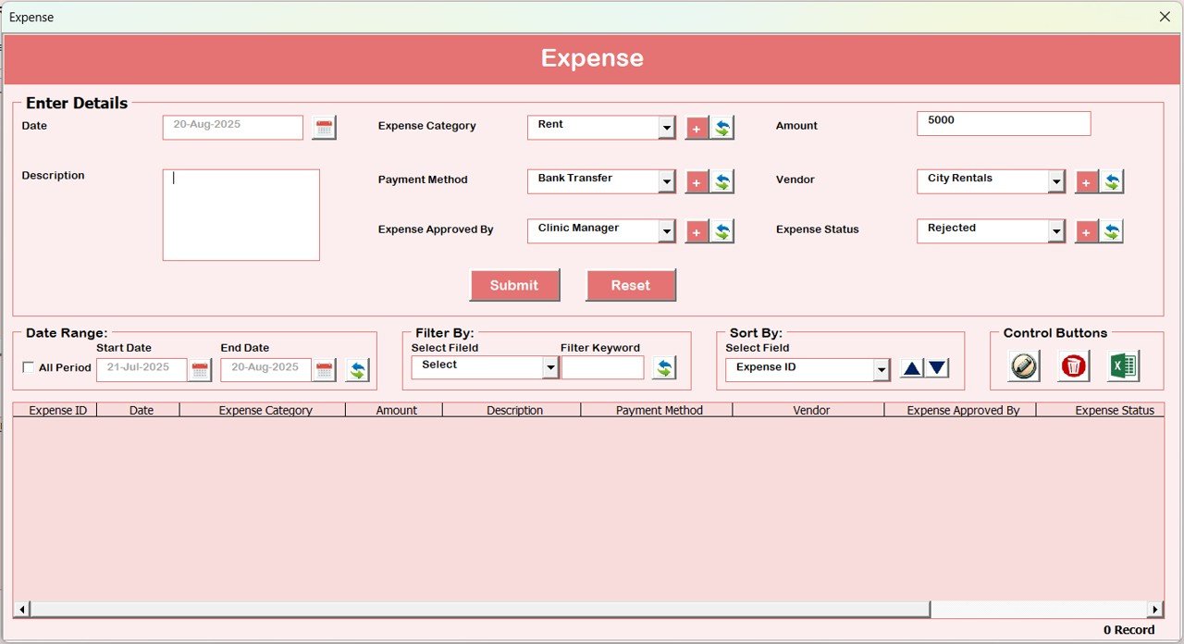Viewport: 1184px width, 644px height.
Task: Toggle the All Period checkbox
Action: click(x=28, y=368)
